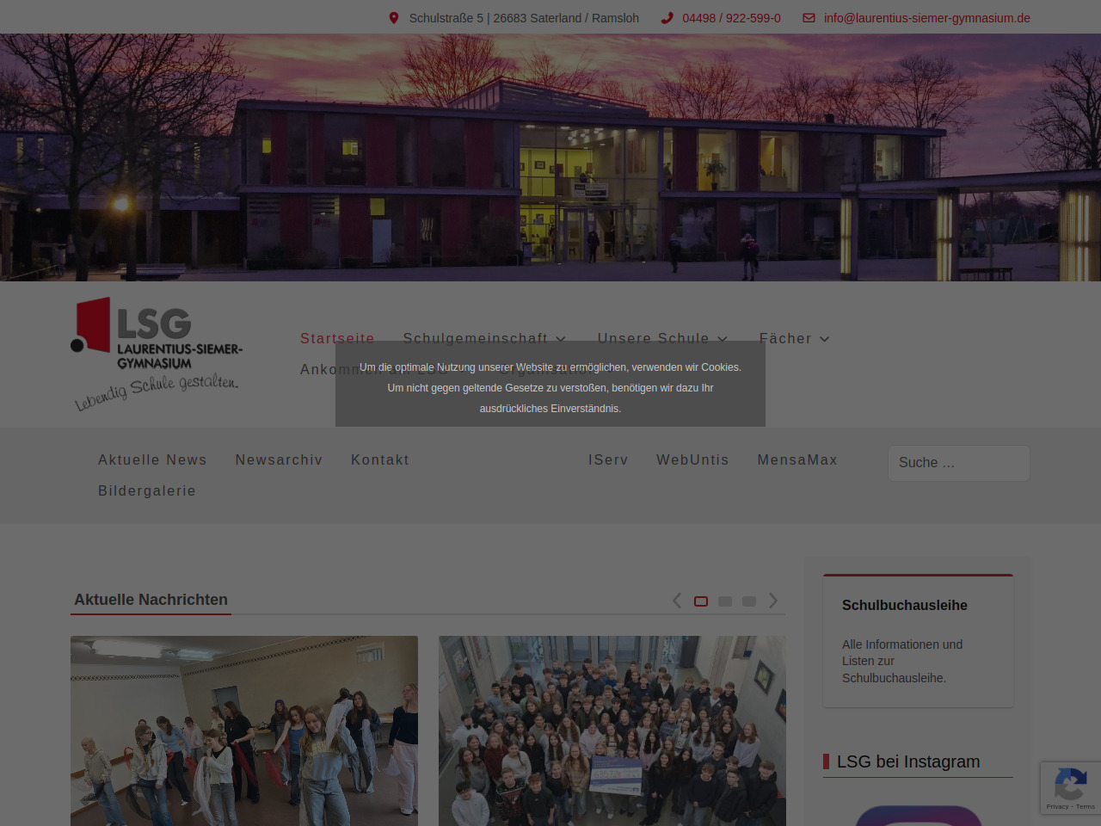Open the WebUntis link
The image size is (1101, 826).
692,460
